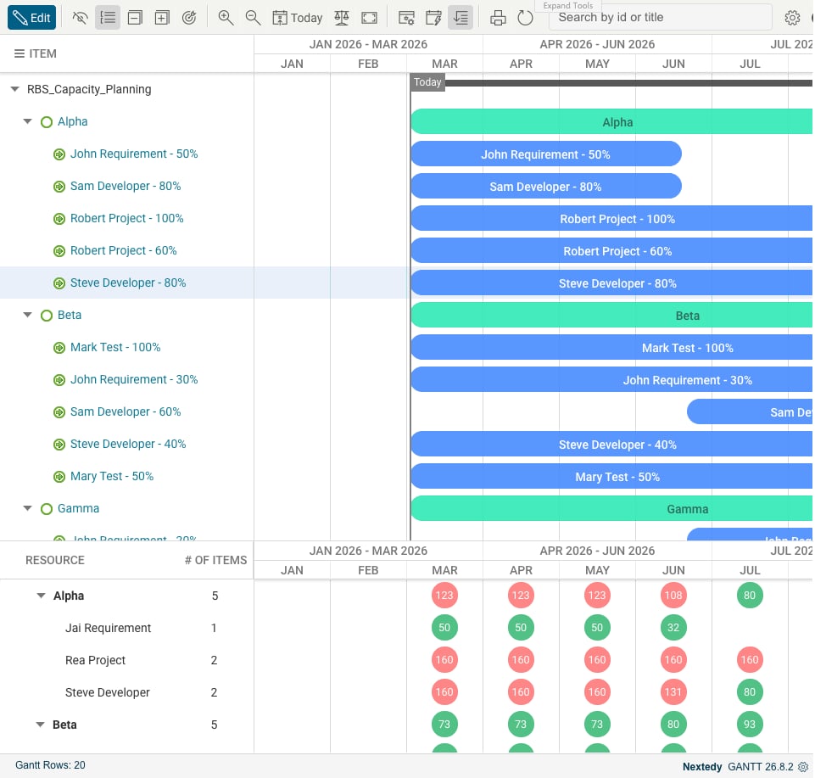Select the Steve Developer resource row

(127, 692)
